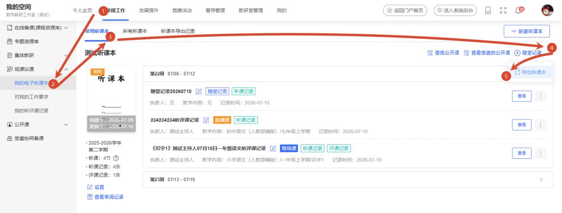The width and height of the screenshot is (562, 213).
Task: Select 我的听评课记录 in sidebar
Action: point(32,111)
